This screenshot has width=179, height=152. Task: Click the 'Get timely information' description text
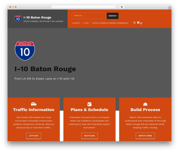(34, 123)
